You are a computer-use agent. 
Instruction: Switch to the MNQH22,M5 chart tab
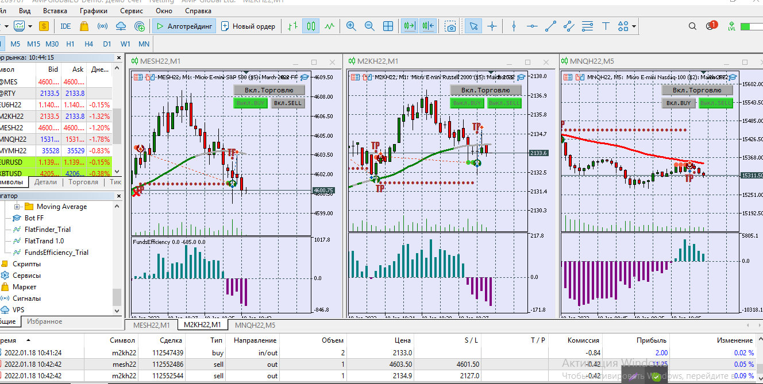255,325
